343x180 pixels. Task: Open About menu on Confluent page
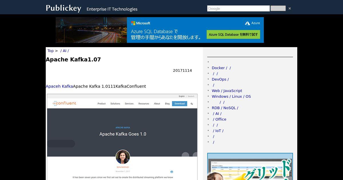pos(157,104)
